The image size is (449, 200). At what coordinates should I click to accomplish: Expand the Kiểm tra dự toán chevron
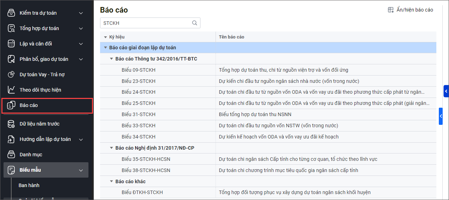(x=81, y=13)
